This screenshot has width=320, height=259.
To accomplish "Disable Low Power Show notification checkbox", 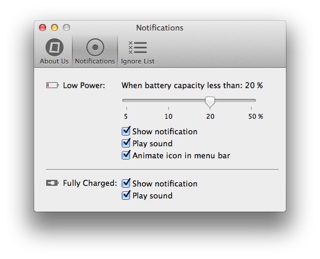I will tap(126, 131).
